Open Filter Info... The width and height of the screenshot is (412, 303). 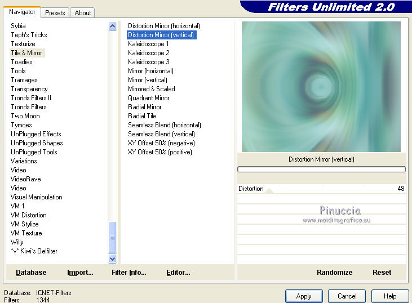(129, 272)
